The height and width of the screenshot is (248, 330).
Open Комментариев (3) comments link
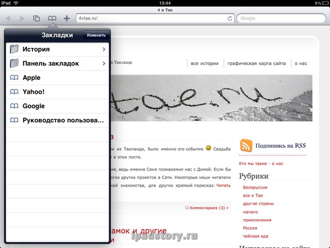pyautogui.click(x=209, y=208)
